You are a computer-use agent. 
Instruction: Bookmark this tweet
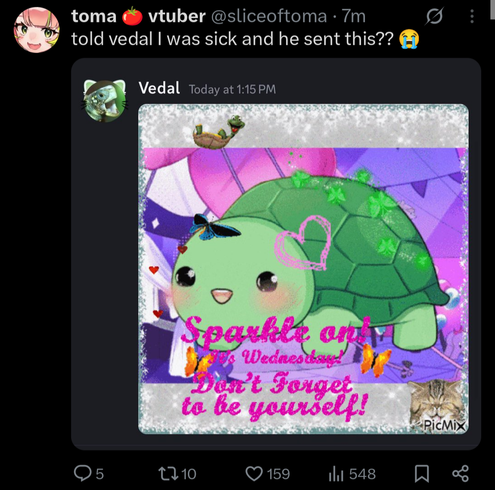pyautogui.click(x=422, y=474)
